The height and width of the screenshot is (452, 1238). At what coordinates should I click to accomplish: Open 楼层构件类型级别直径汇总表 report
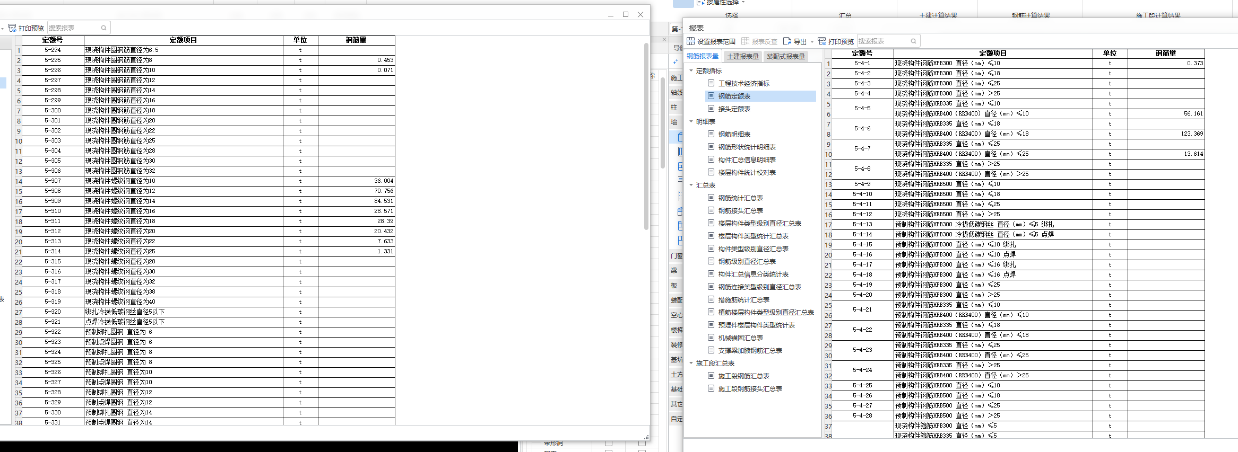pyautogui.click(x=759, y=224)
